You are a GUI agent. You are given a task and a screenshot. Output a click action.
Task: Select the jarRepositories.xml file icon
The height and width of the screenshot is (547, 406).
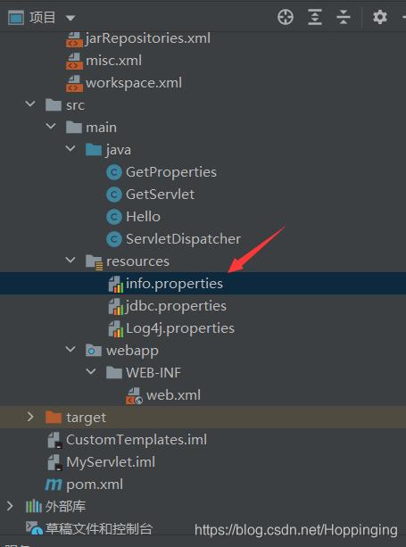pos(74,38)
